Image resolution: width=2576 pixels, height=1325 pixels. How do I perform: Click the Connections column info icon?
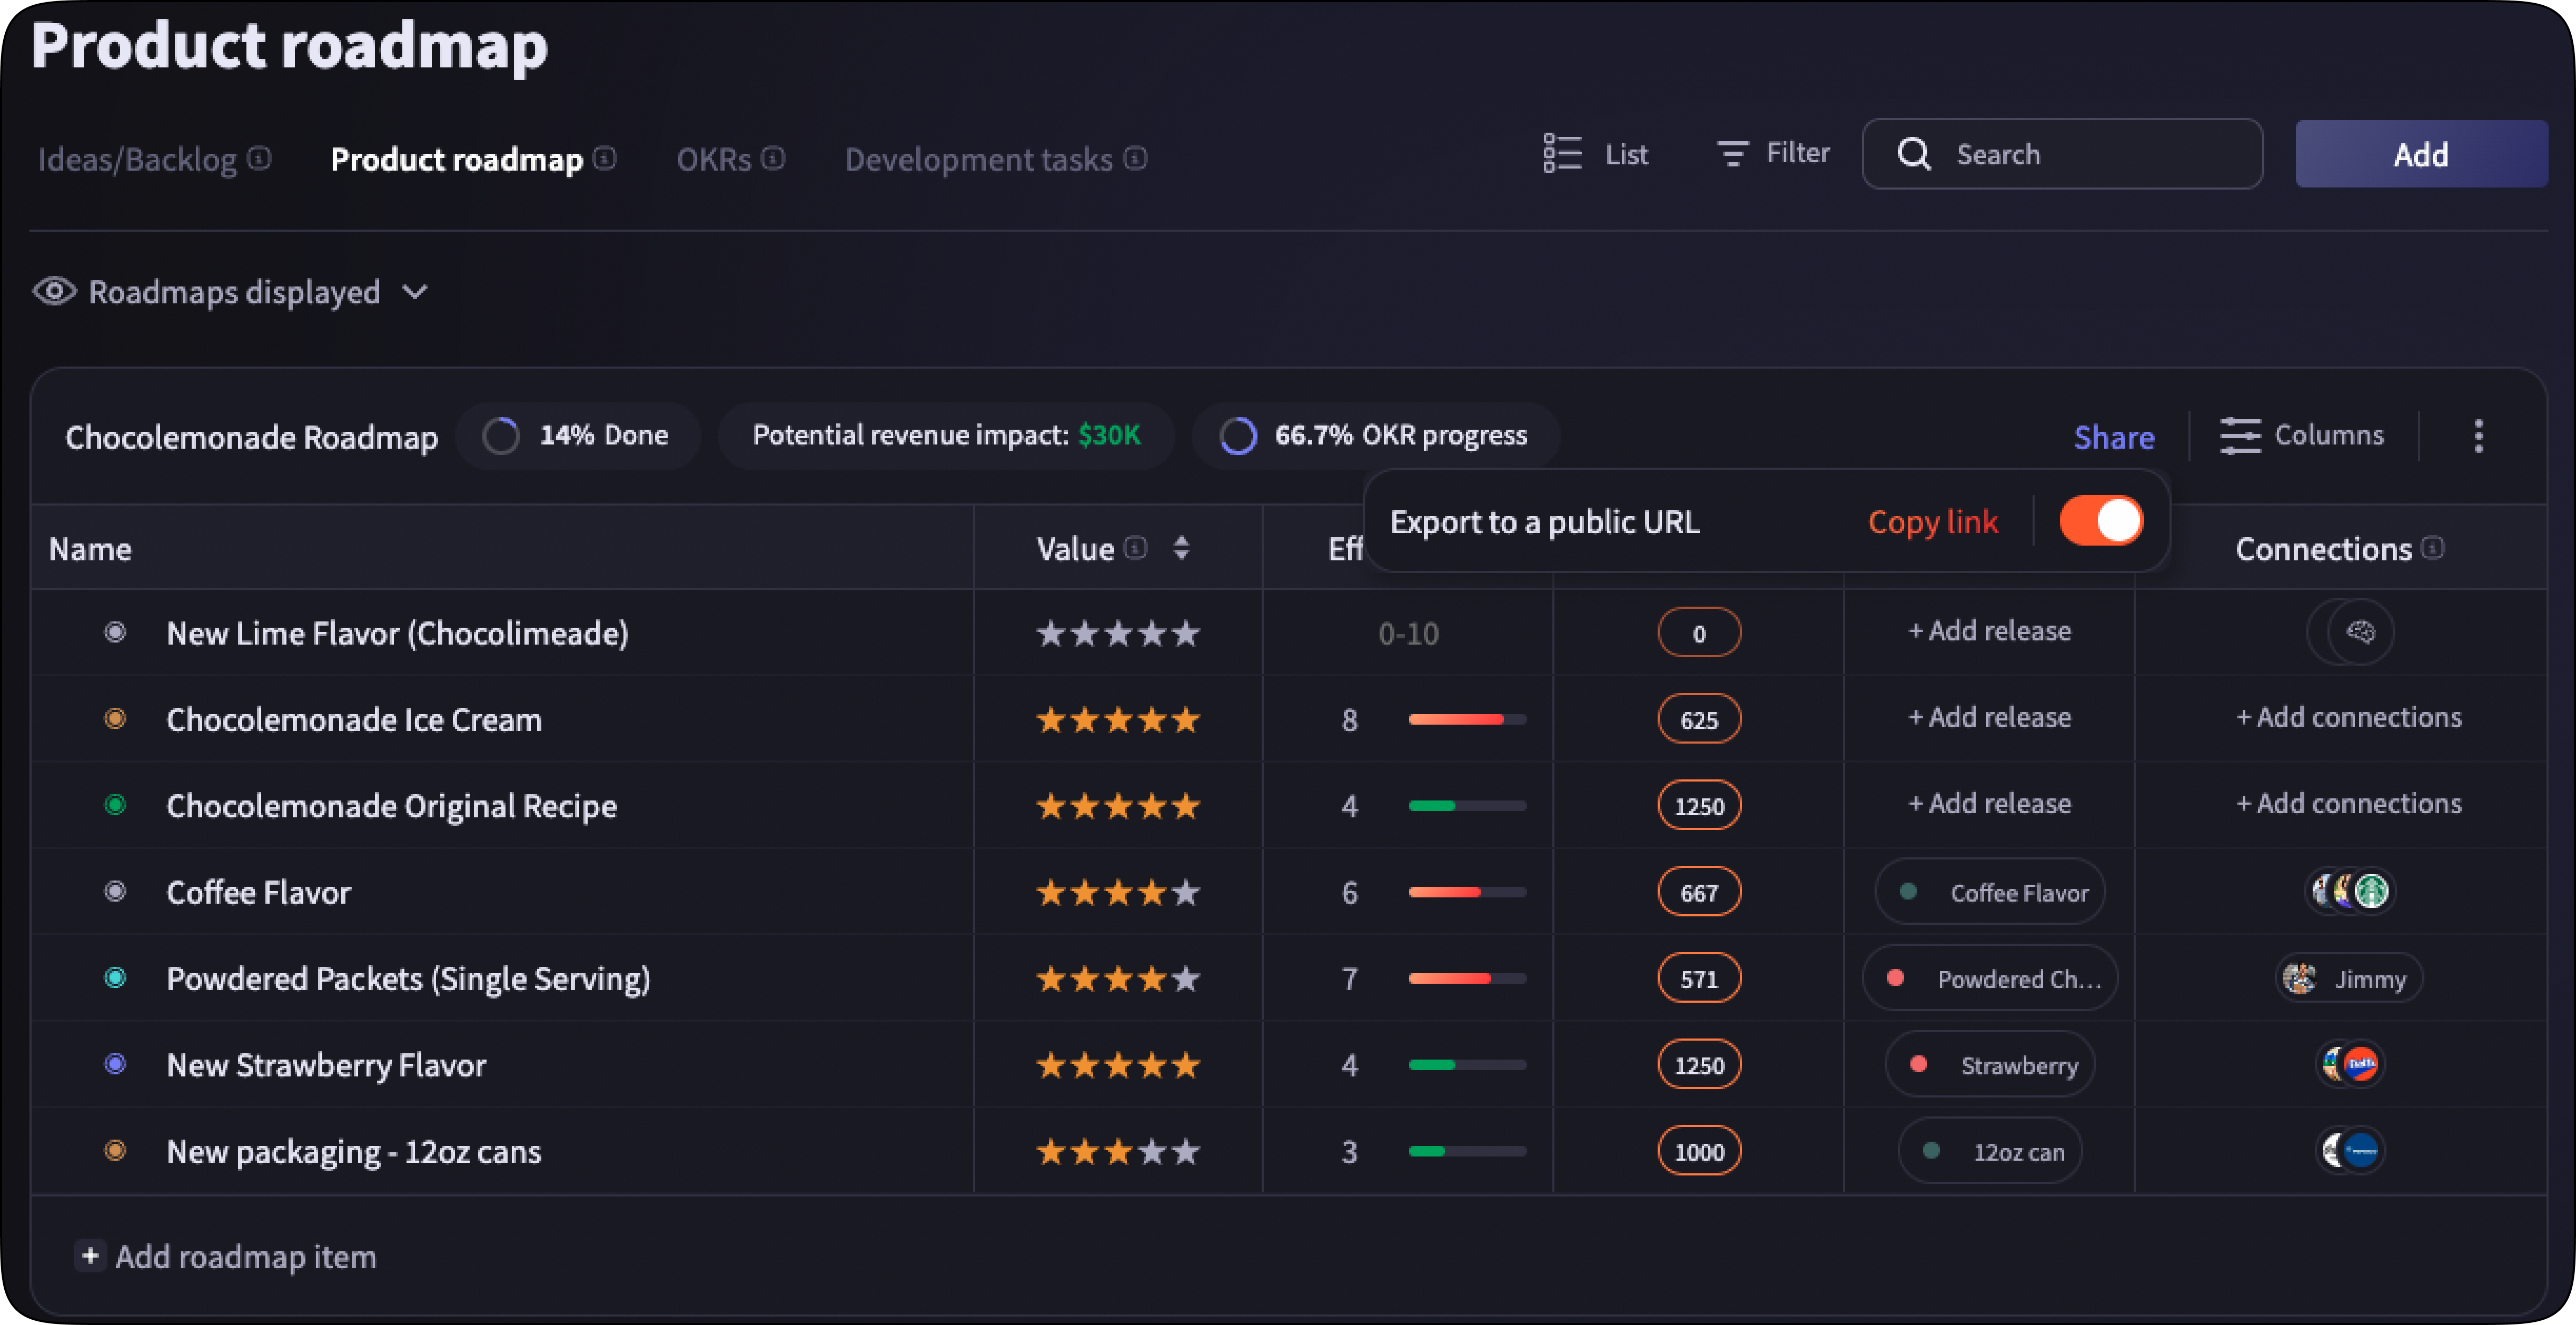2433,548
